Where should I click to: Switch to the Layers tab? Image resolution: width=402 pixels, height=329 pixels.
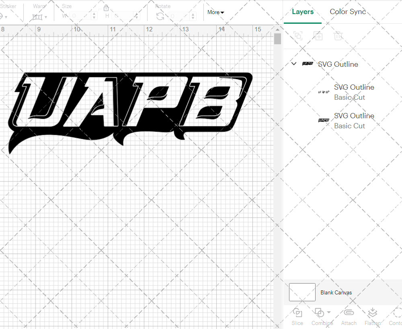pos(303,12)
